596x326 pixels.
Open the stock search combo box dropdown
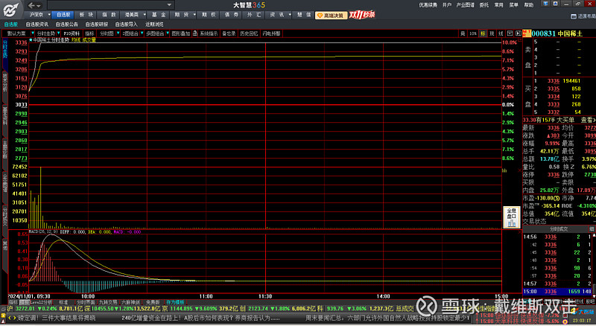pos(170,5)
